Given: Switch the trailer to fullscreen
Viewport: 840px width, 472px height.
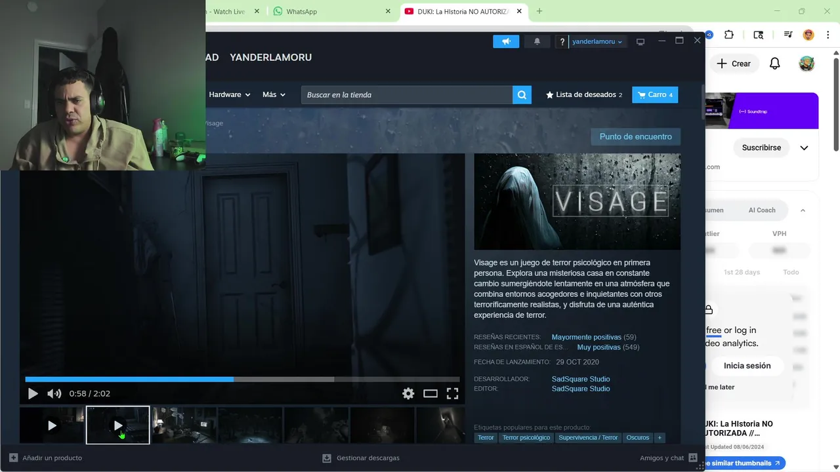Looking at the screenshot, I should [x=452, y=393].
